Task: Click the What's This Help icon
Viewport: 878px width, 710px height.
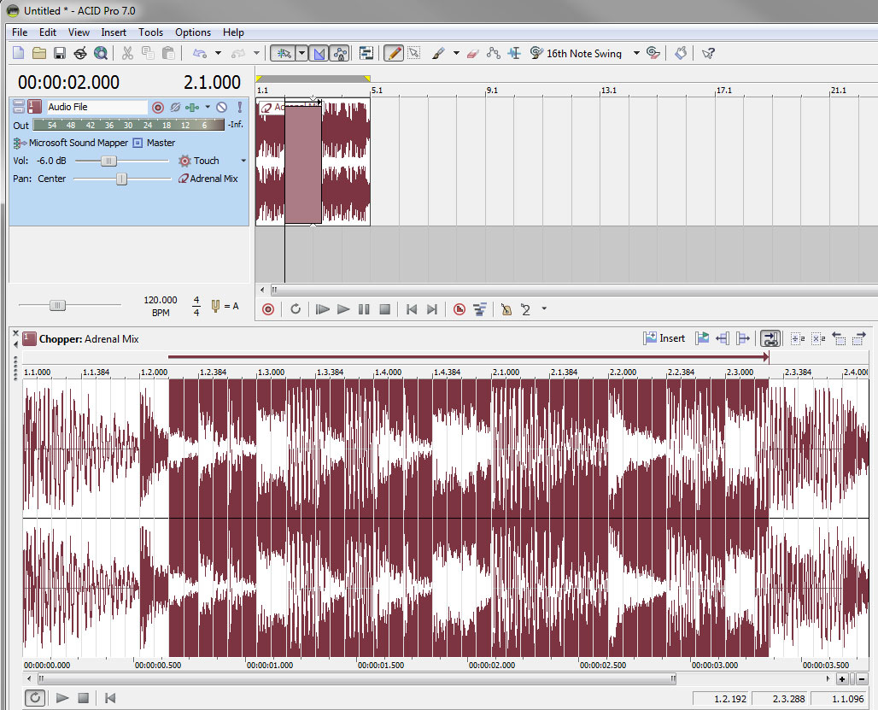Action: [x=708, y=53]
